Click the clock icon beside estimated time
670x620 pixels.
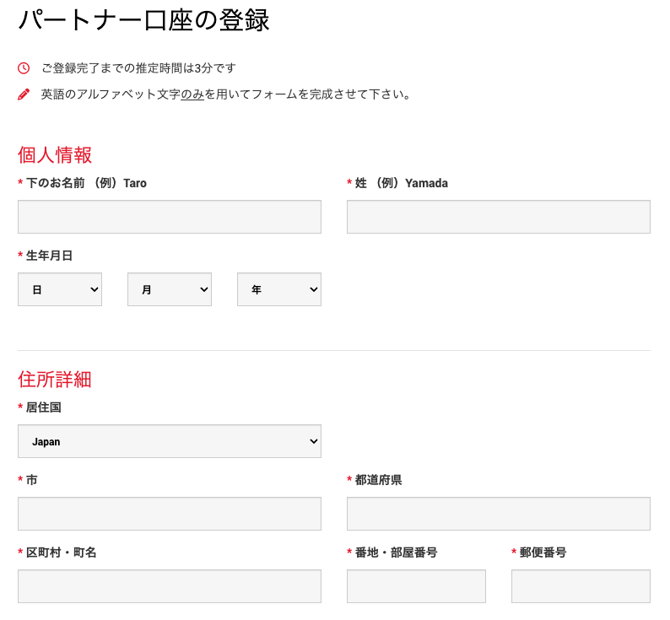[24, 67]
